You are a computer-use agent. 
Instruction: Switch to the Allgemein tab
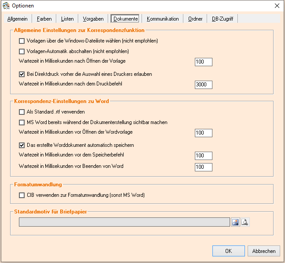point(18,19)
